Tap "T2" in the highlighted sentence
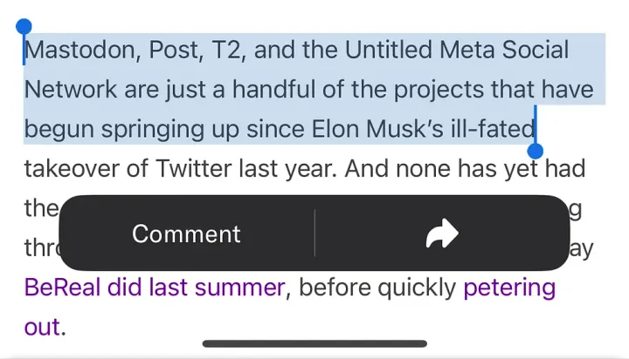The width and height of the screenshot is (629, 359). 226,50
